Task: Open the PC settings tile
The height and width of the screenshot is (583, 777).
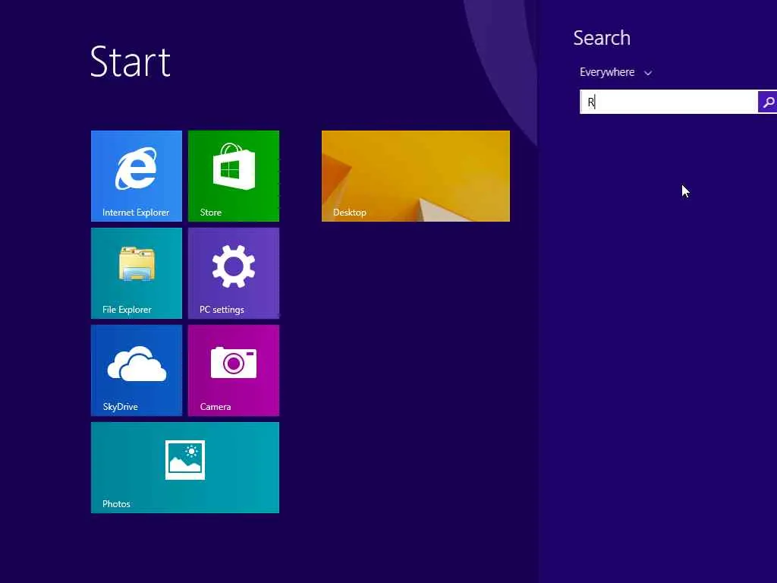Action: [x=234, y=273]
